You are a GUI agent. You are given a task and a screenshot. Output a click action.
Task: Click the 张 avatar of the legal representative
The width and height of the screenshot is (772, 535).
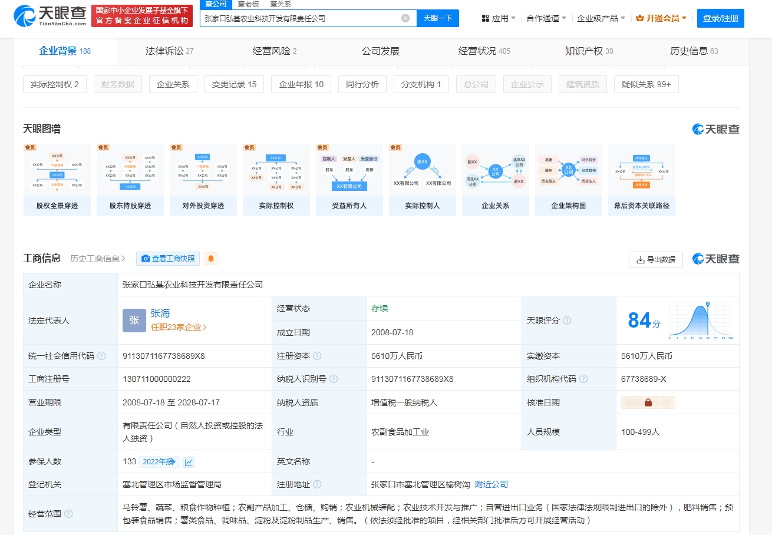click(x=134, y=321)
